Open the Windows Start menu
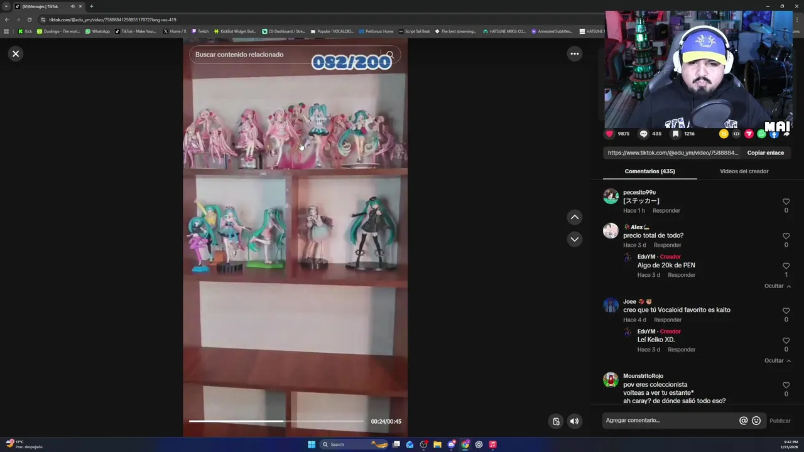The image size is (804, 452). [x=312, y=444]
